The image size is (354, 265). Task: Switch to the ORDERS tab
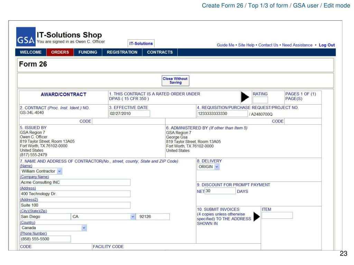pos(60,52)
